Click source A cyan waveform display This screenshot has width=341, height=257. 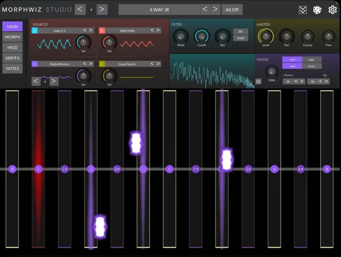click(x=54, y=44)
